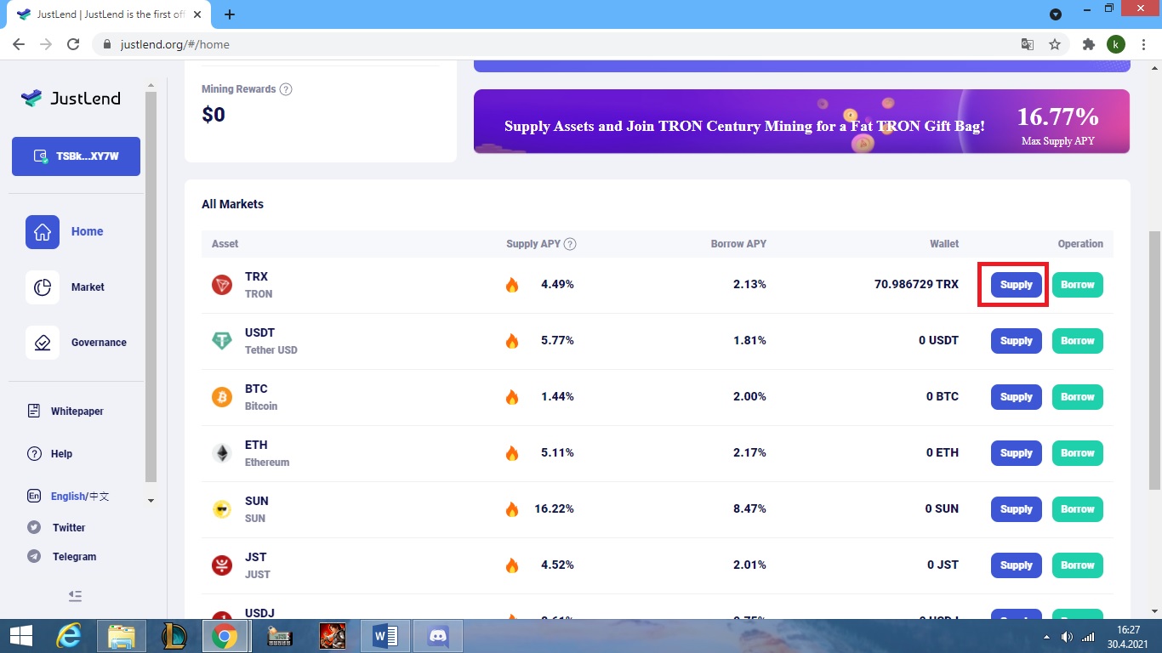The image size is (1162, 653).
Task: Borrow JST asset
Action: click(1077, 565)
